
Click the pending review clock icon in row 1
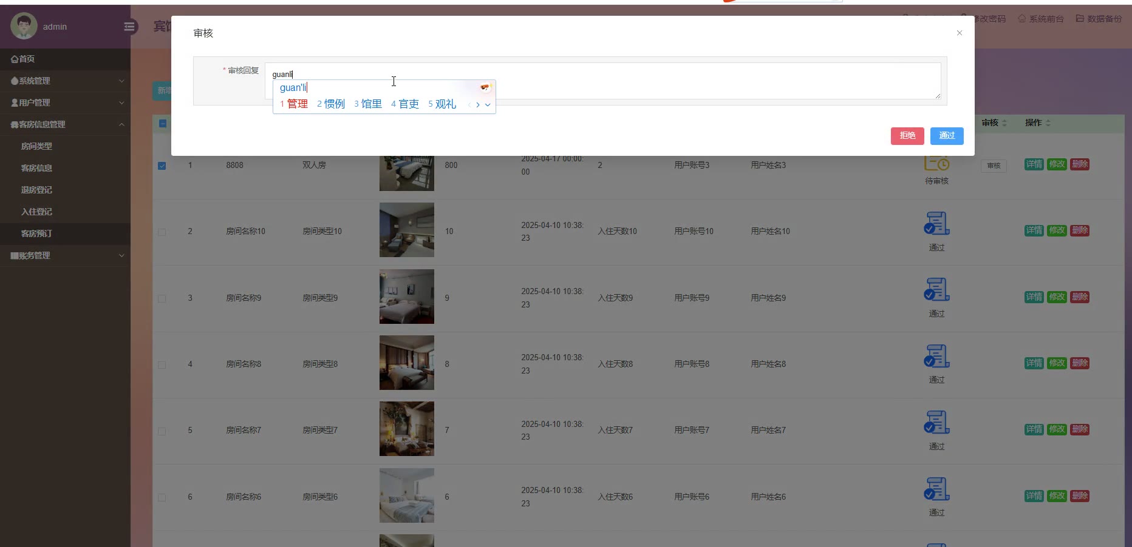point(936,164)
